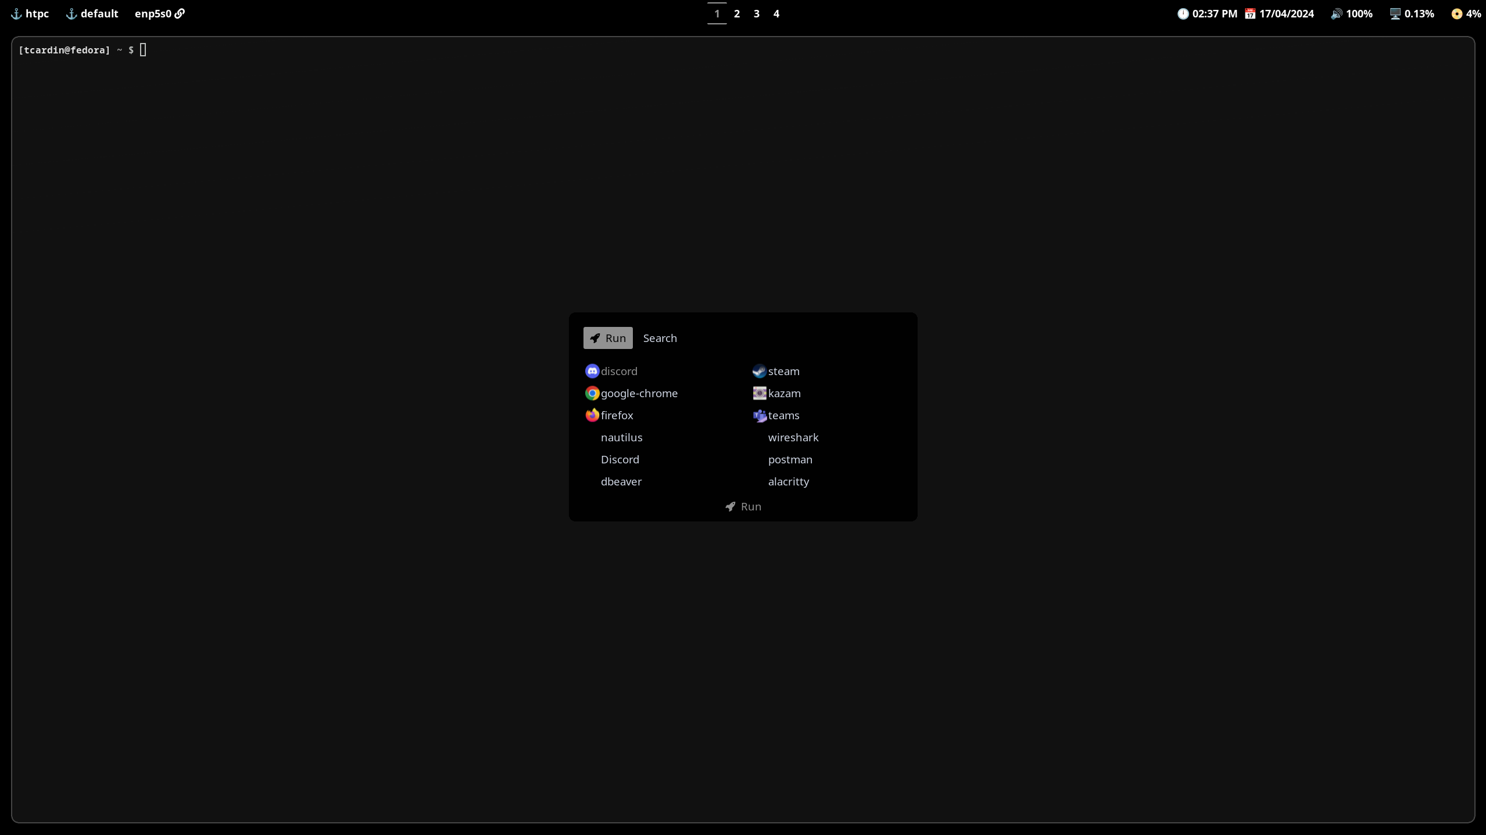Switch to workspace 2

[736, 14]
